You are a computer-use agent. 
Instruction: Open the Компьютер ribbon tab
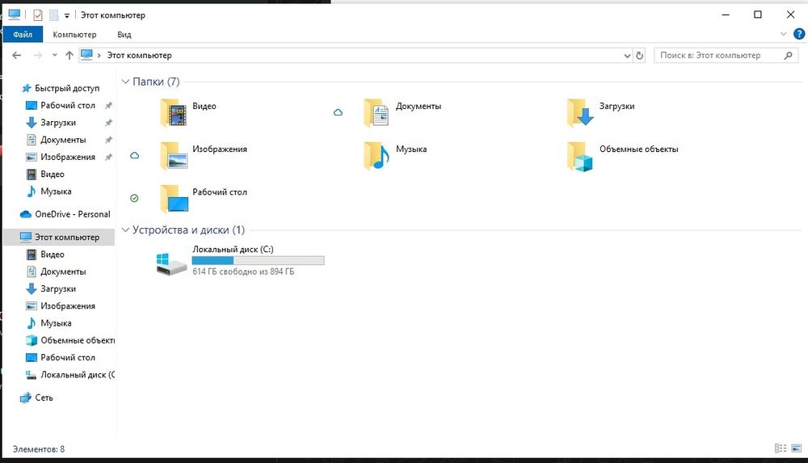tap(74, 35)
